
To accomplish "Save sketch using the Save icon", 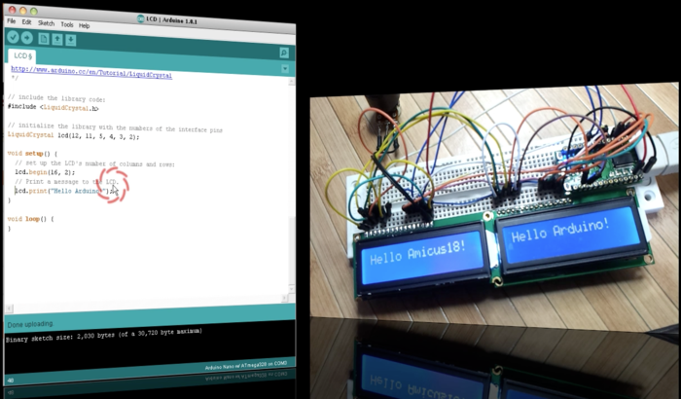I will 71,41.
